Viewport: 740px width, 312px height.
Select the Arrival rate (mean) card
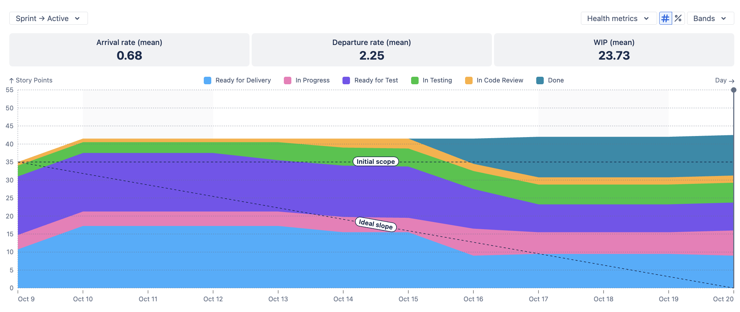coord(129,50)
